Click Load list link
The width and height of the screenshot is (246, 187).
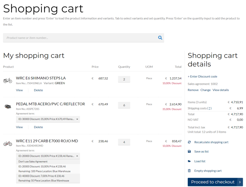point(200,161)
